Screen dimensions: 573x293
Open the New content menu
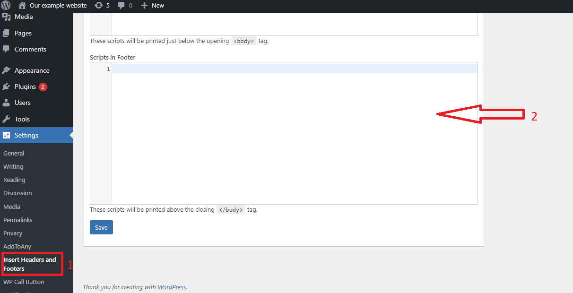tap(153, 5)
